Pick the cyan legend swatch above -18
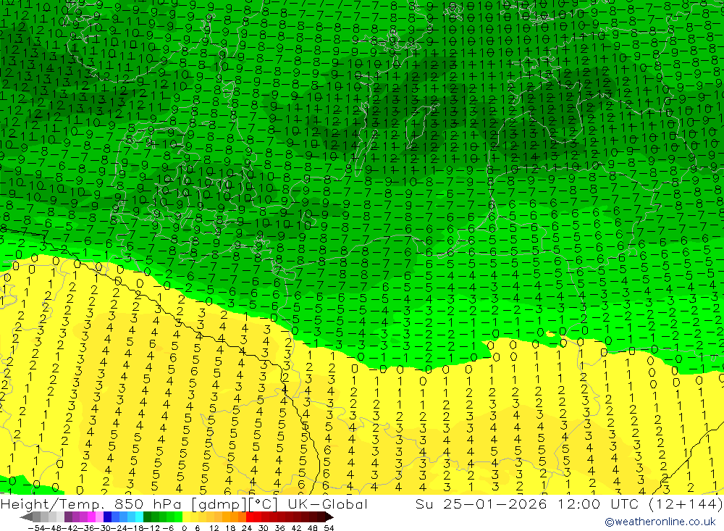Screen dimensions: 724x531 click(139, 517)
